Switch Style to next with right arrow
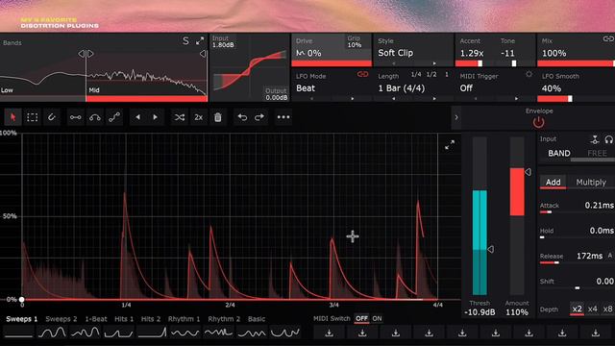The height and width of the screenshot is (346, 615). pyautogui.click(x=434, y=63)
